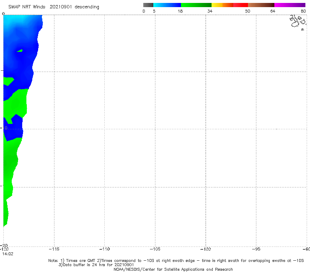Click 'Data buffer is 24 hrs' note
The height and width of the screenshot is (272, 310).
[x=96, y=265]
